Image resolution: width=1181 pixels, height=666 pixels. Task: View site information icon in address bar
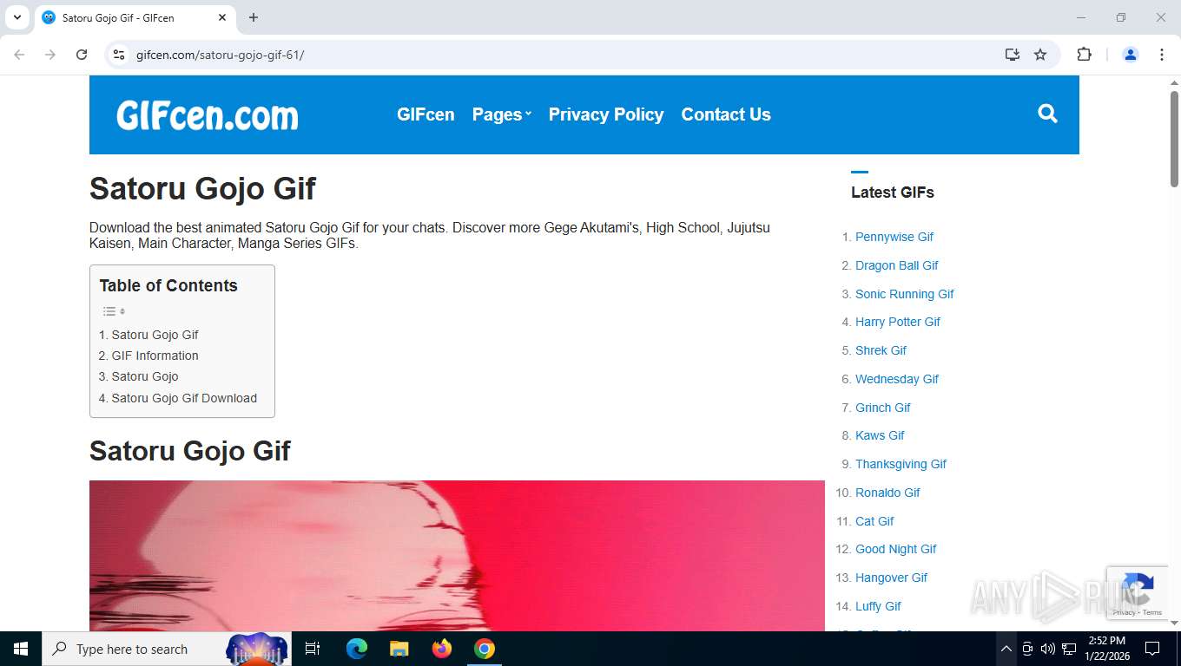pyautogui.click(x=120, y=55)
